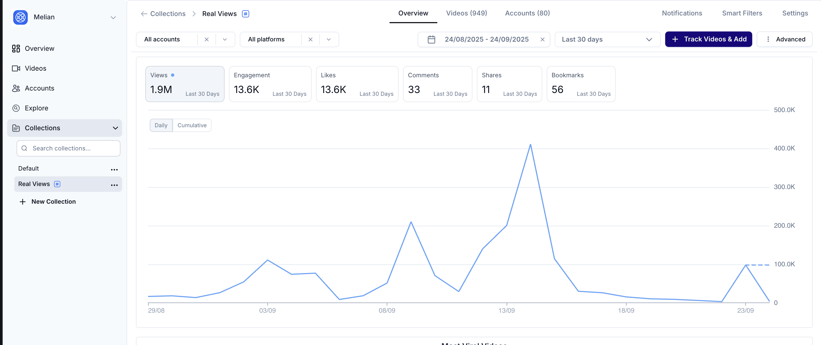Image resolution: width=821 pixels, height=345 pixels.
Task: Switch to Videos (949) tab
Action: (x=466, y=13)
